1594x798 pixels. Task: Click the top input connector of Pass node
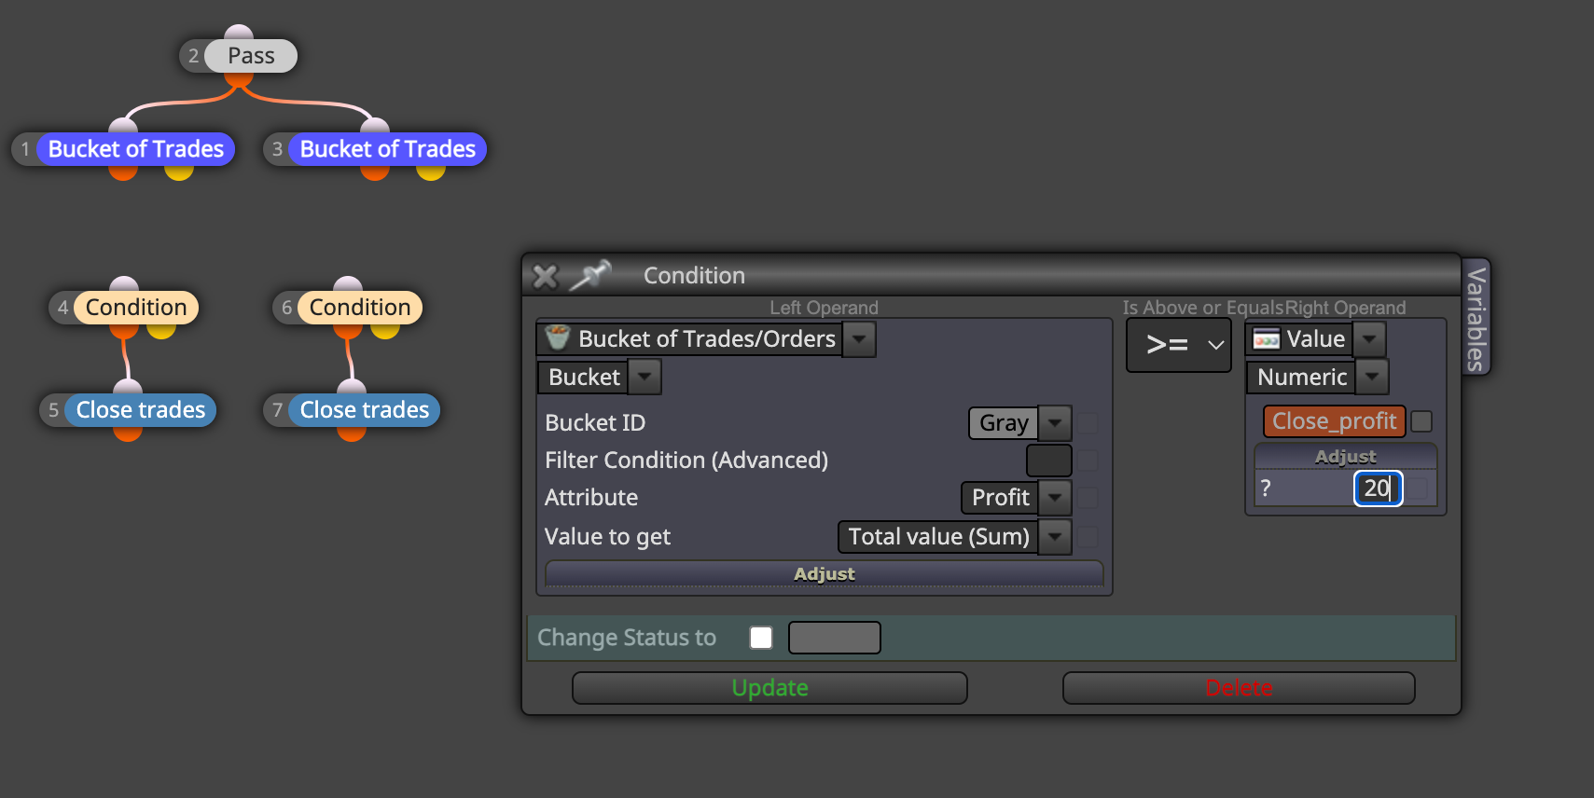click(x=239, y=33)
